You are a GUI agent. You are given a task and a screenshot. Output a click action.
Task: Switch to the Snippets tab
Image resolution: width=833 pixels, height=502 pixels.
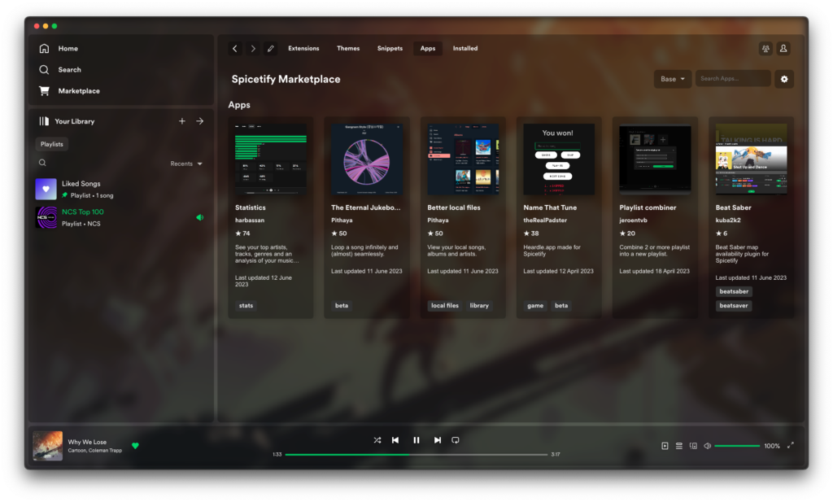click(390, 48)
